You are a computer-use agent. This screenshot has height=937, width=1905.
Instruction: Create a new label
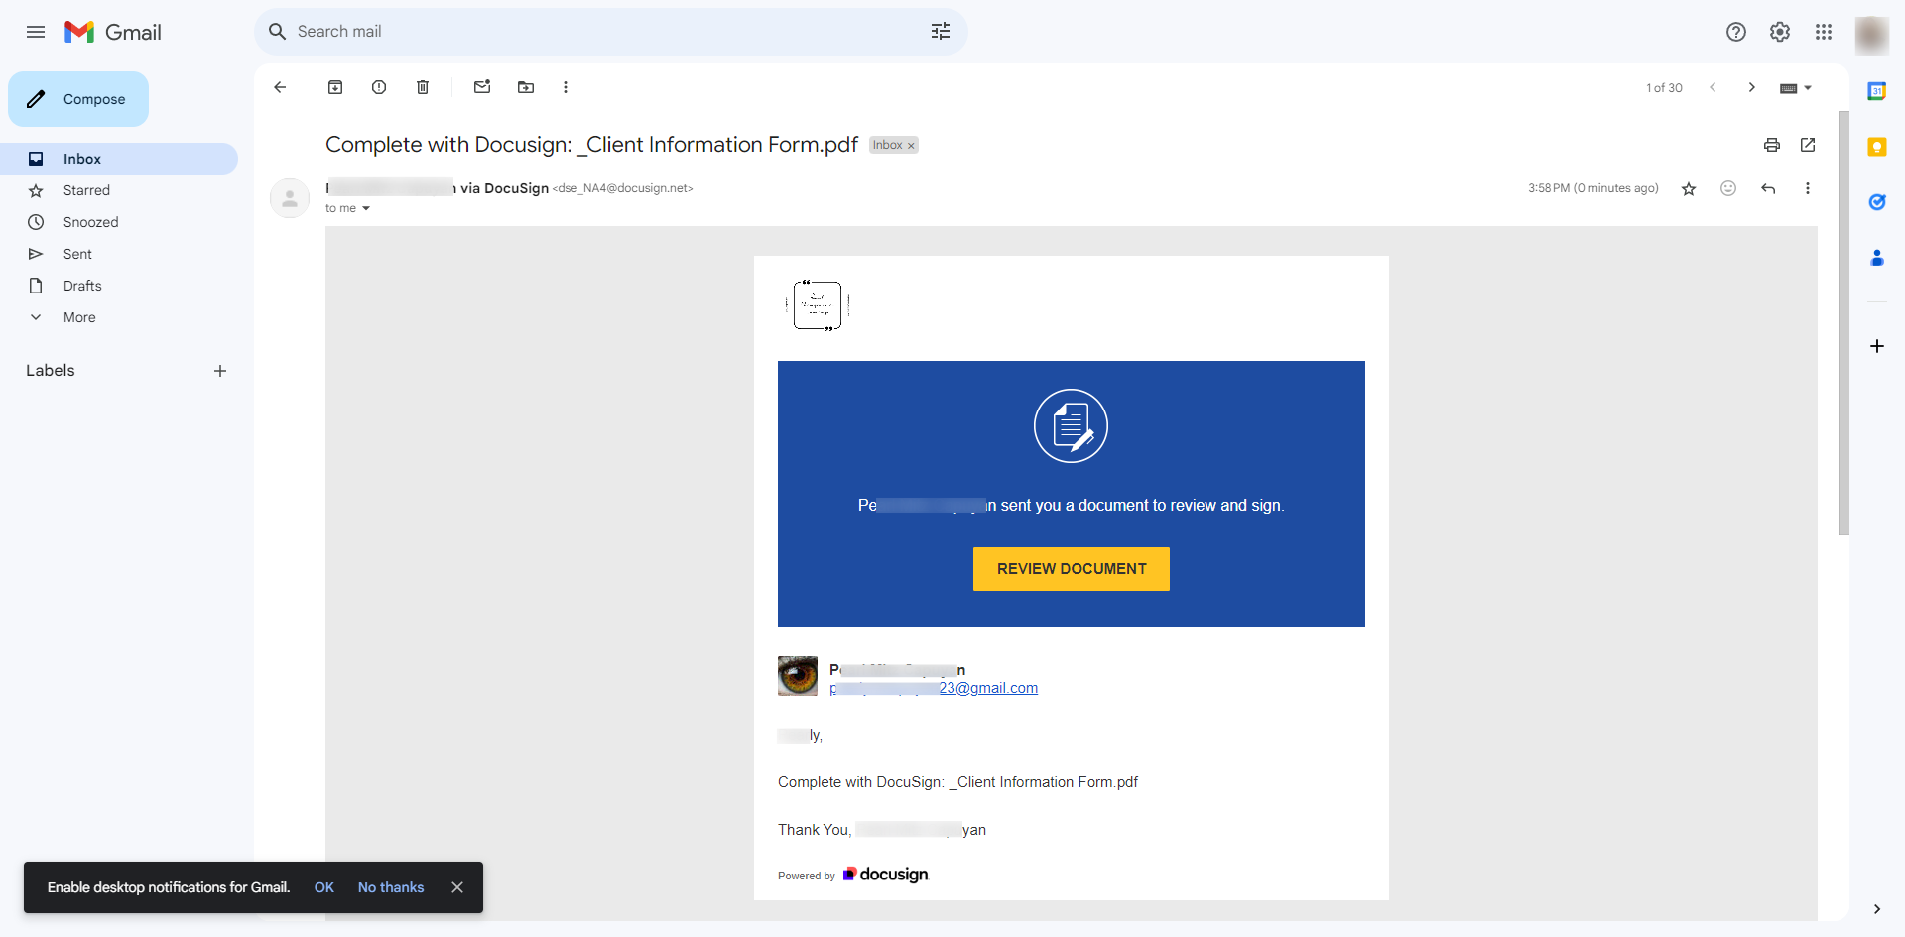220,371
